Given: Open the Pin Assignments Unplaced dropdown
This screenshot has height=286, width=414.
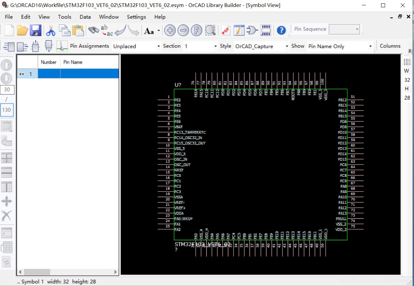Looking at the screenshot, I should coord(158,46).
